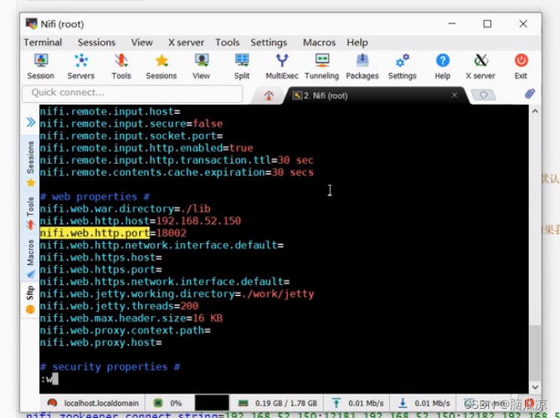Open the Tools toolbar icon
Screen dimensions: 560x418
point(121,66)
